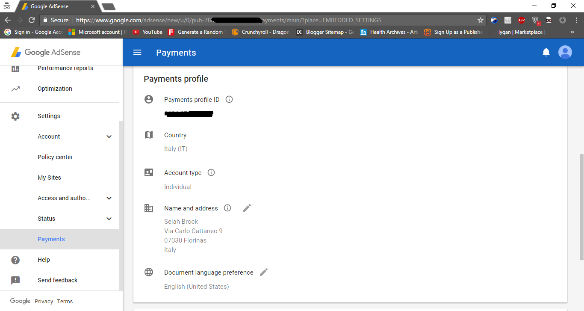Open Sign Up as a Publisher bookmark
The height and width of the screenshot is (311, 584).
tap(454, 32)
